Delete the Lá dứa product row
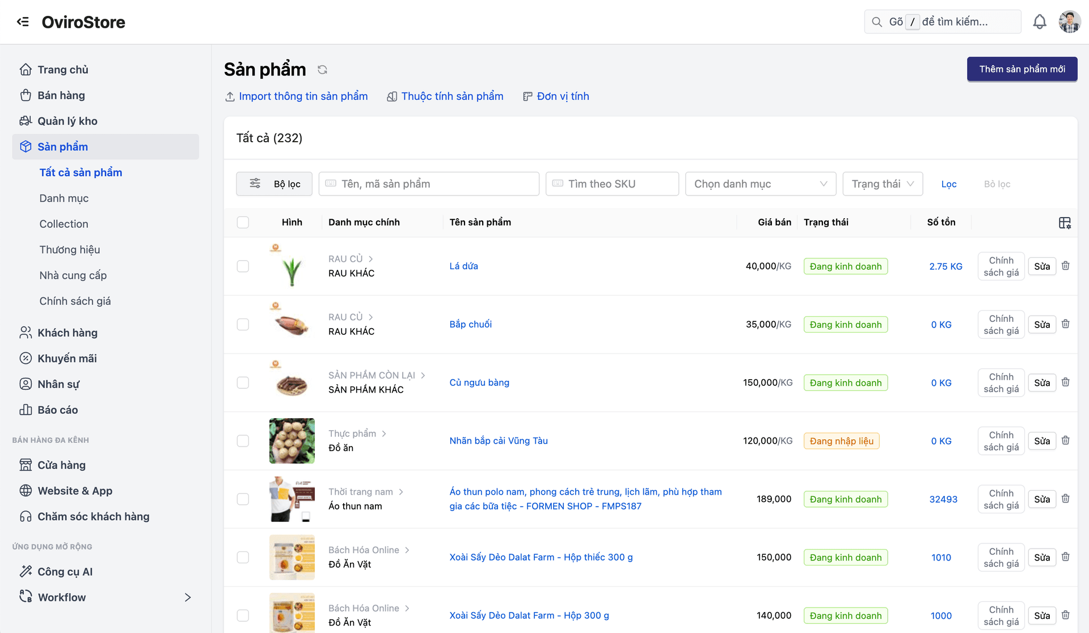 1065,266
